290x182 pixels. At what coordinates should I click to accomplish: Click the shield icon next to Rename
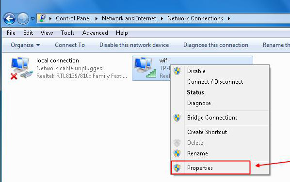[x=177, y=153]
